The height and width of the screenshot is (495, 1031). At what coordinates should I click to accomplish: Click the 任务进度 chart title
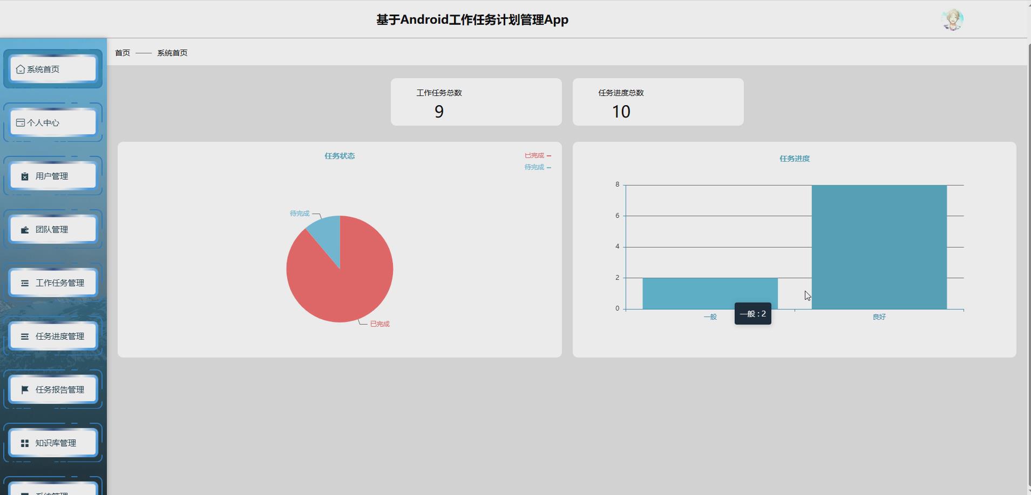click(795, 159)
